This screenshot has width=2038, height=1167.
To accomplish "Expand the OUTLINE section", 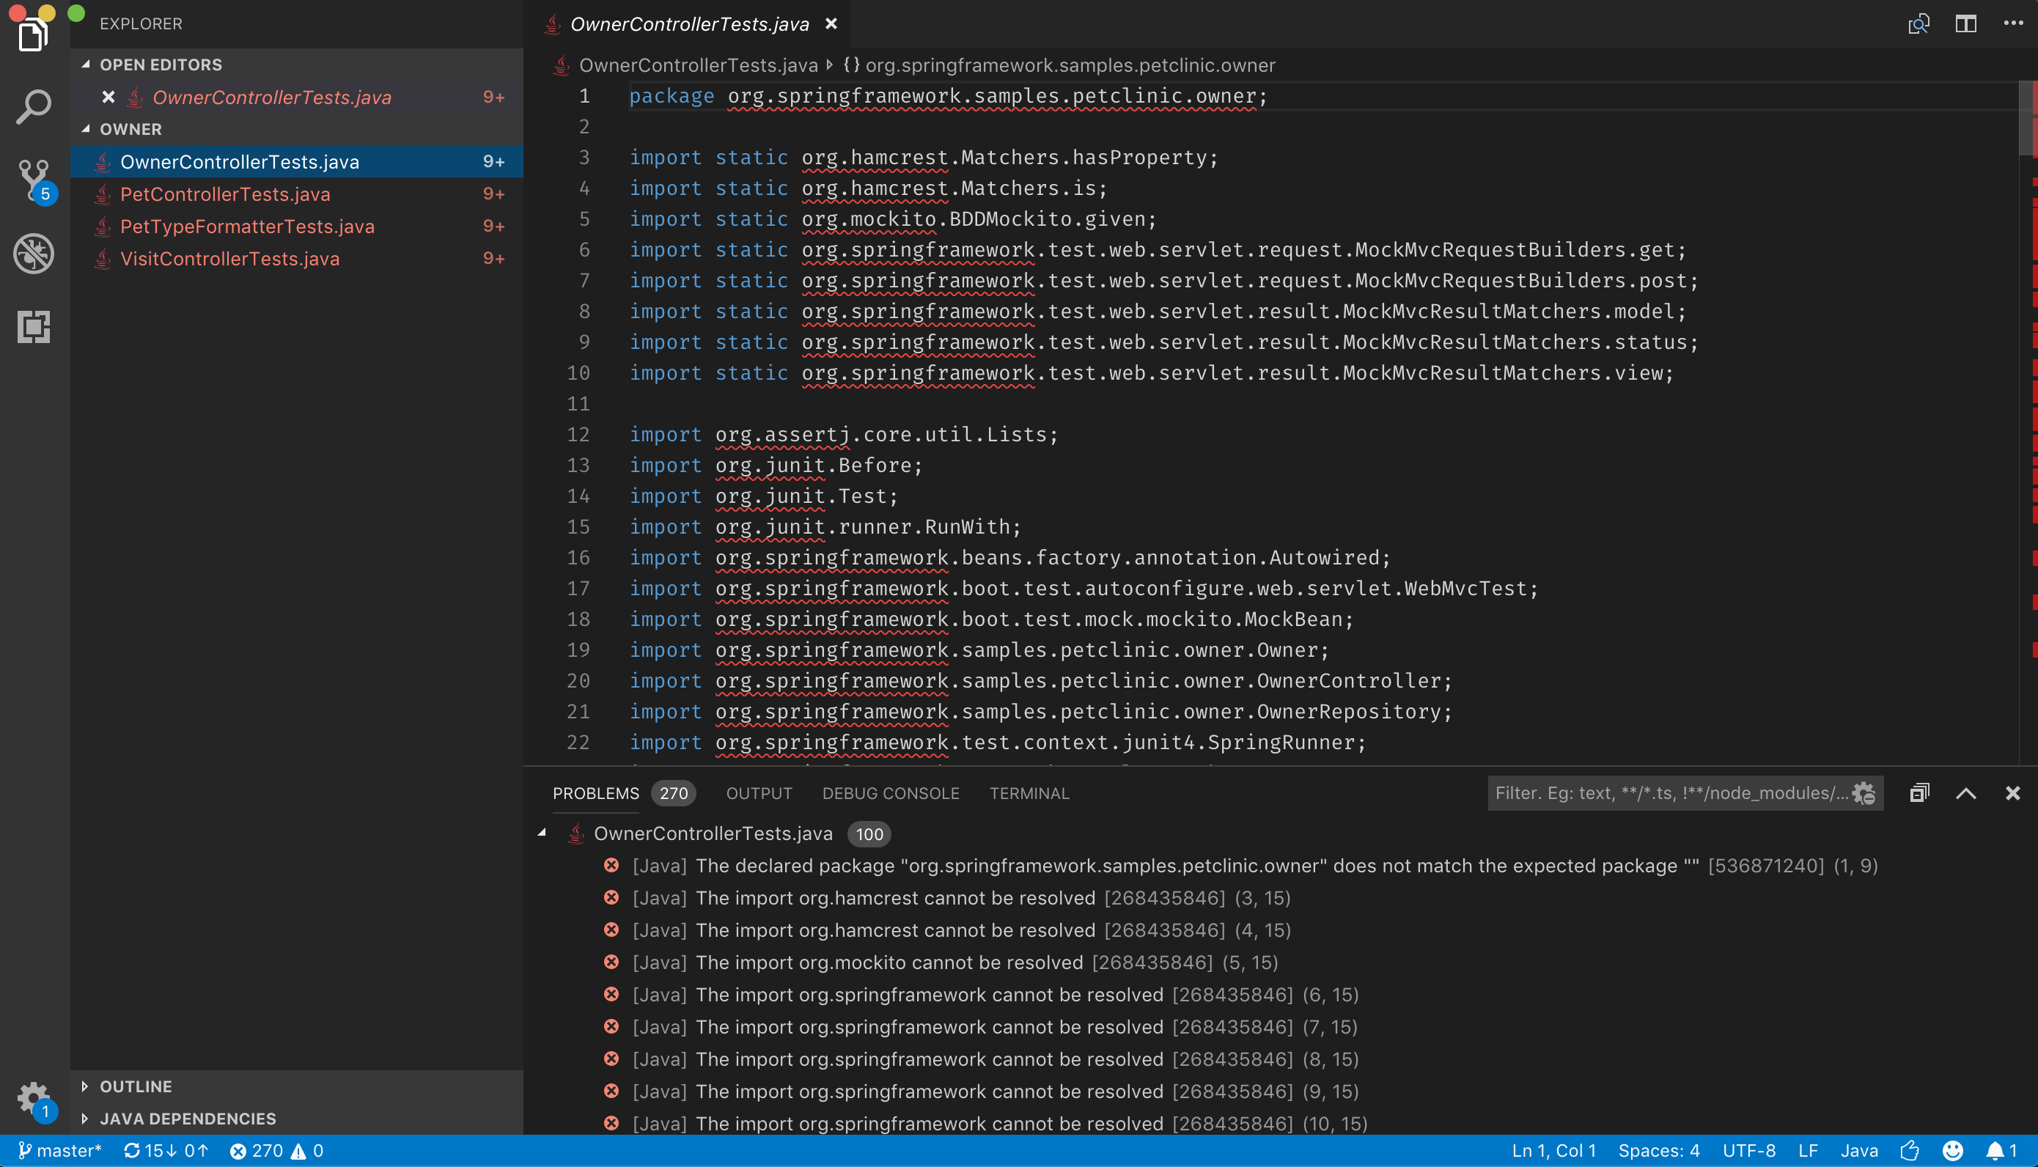I will [x=136, y=1086].
